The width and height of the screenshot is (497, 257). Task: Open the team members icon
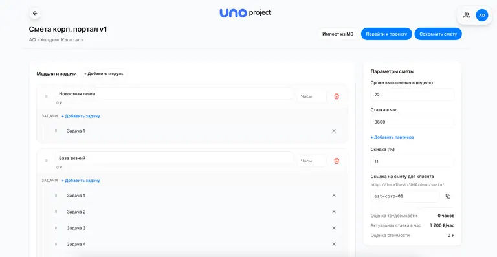[x=466, y=15]
